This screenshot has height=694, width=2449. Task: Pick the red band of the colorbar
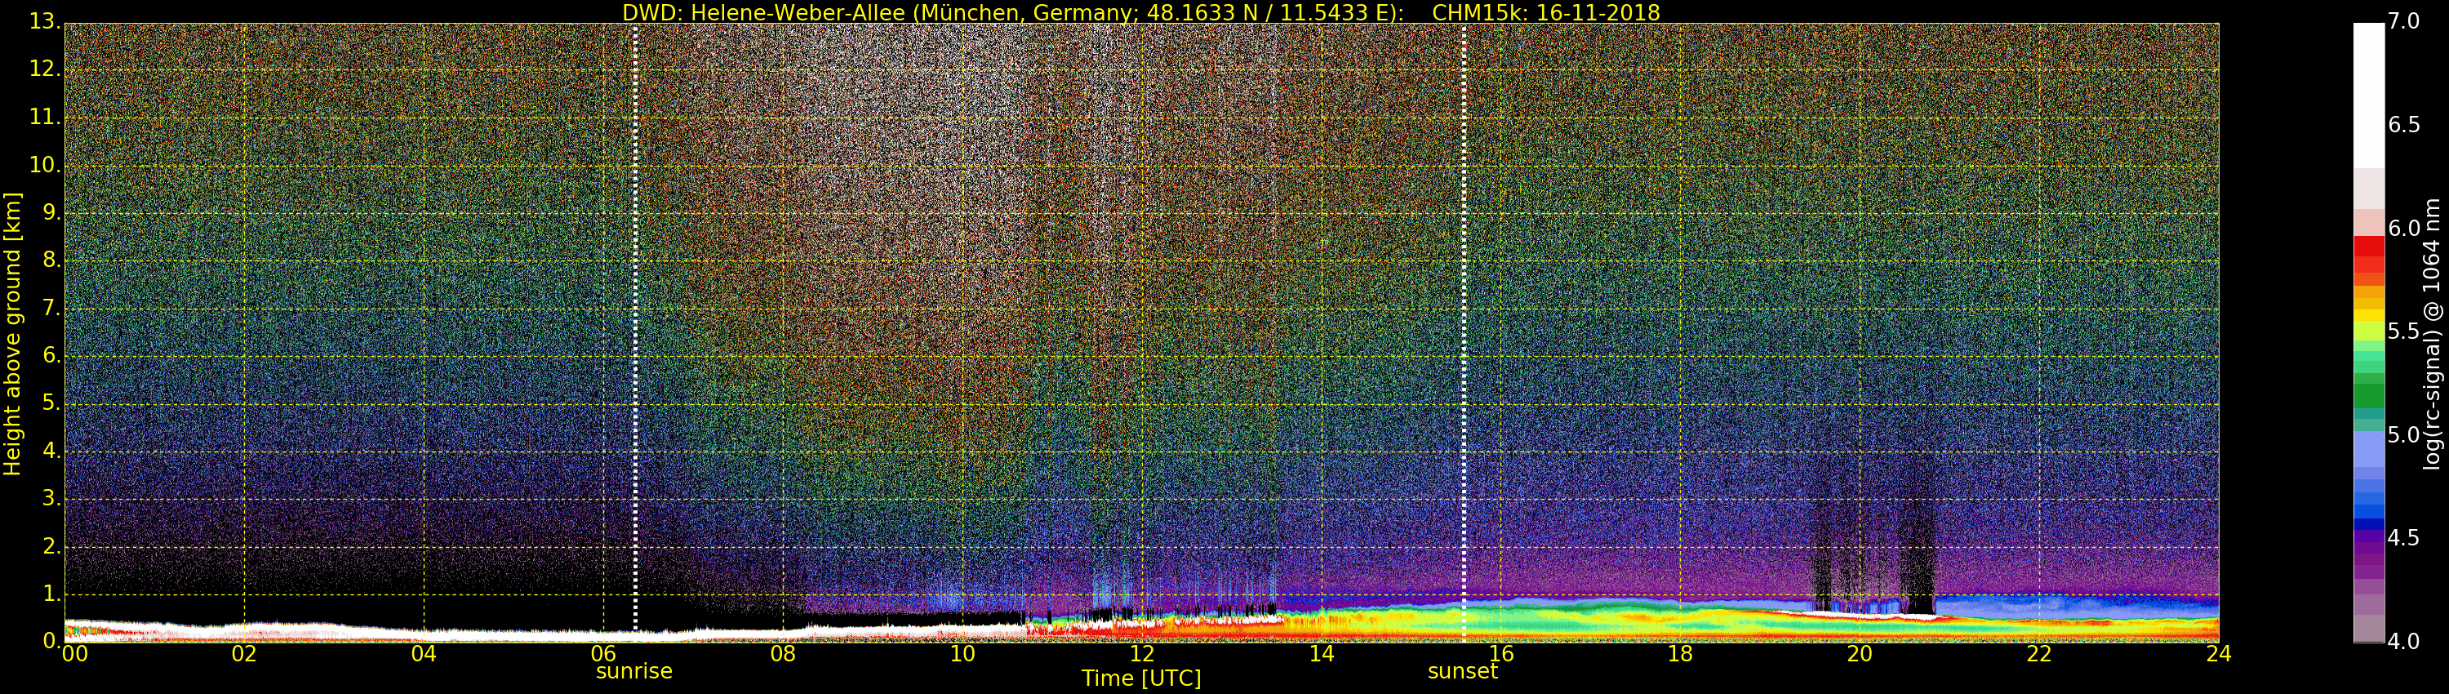pyautogui.click(x=2368, y=256)
